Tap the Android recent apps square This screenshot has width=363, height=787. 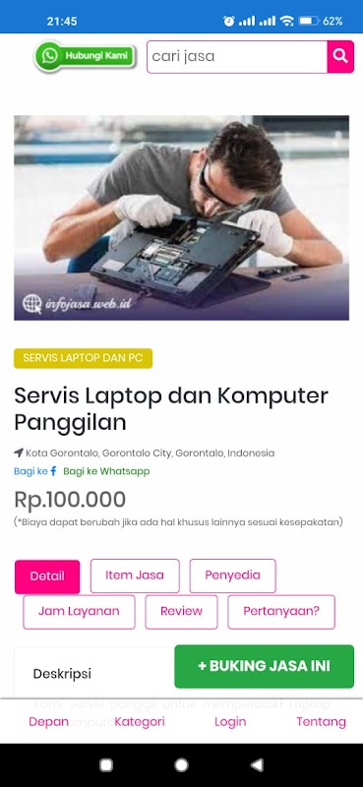coord(106,765)
